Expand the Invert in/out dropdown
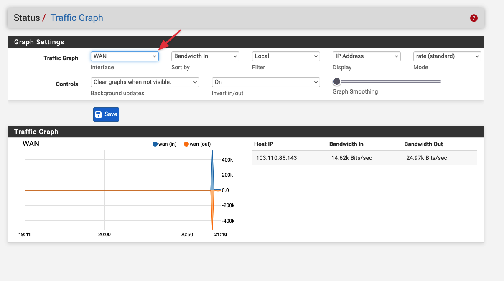This screenshot has height=281, width=504. click(x=266, y=82)
